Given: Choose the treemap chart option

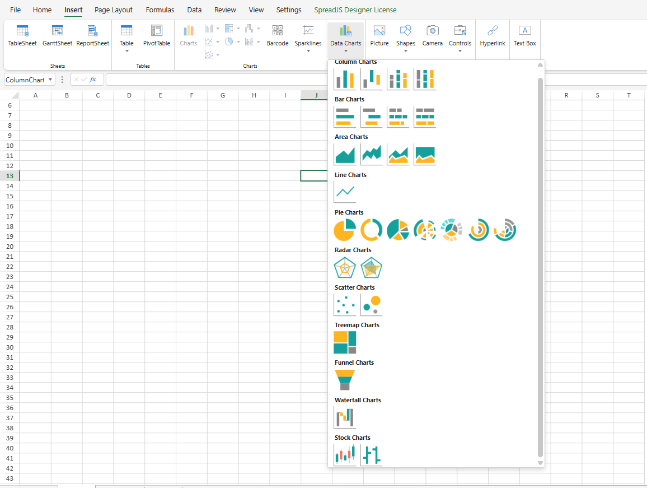Looking at the screenshot, I should (345, 342).
